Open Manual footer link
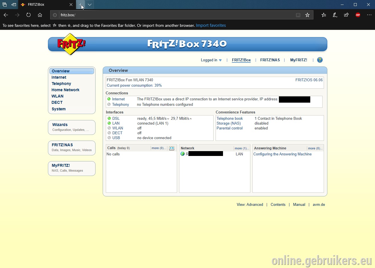 click(299, 204)
